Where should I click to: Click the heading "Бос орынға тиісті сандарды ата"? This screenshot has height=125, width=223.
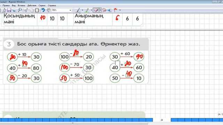(x=57, y=44)
